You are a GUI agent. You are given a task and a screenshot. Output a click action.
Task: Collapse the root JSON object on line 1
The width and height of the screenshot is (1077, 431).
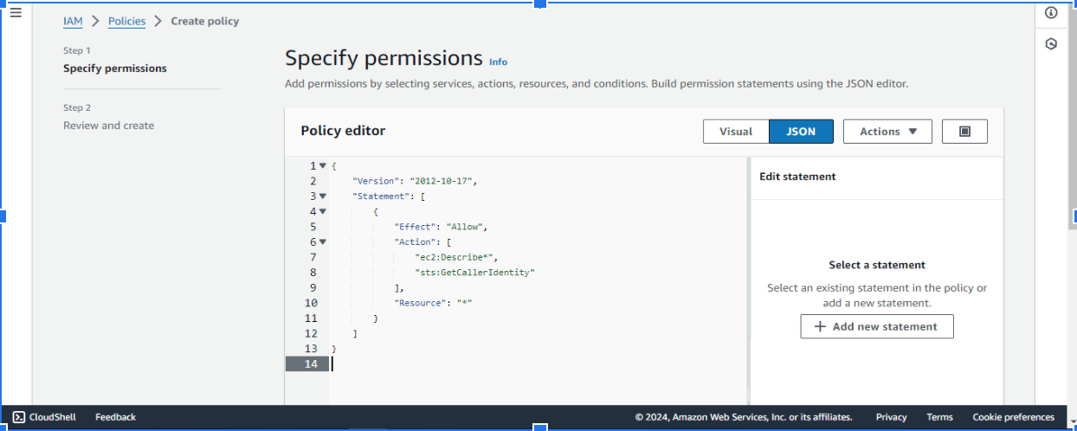coord(323,165)
